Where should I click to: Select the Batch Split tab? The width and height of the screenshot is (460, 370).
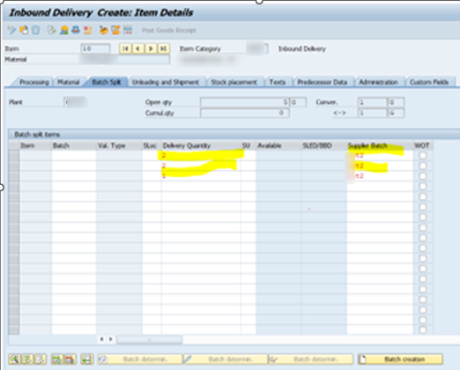[x=107, y=82]
